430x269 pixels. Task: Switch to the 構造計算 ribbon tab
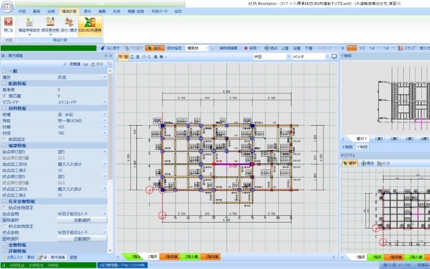click(69, 11)
